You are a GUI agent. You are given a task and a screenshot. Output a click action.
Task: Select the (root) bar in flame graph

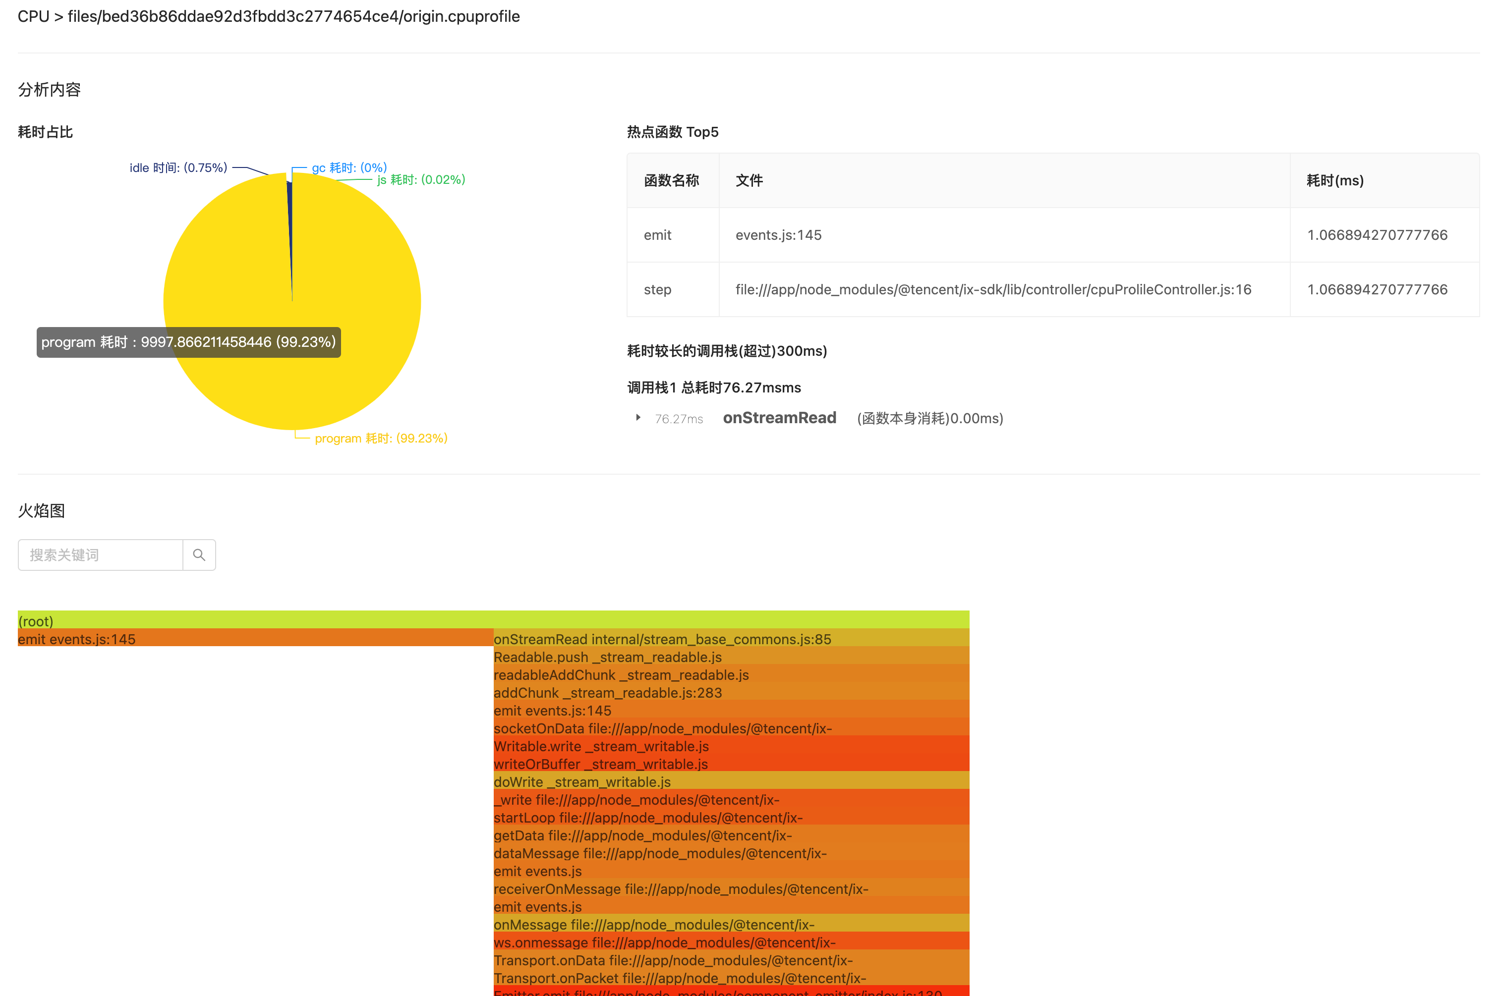[494, 620]
